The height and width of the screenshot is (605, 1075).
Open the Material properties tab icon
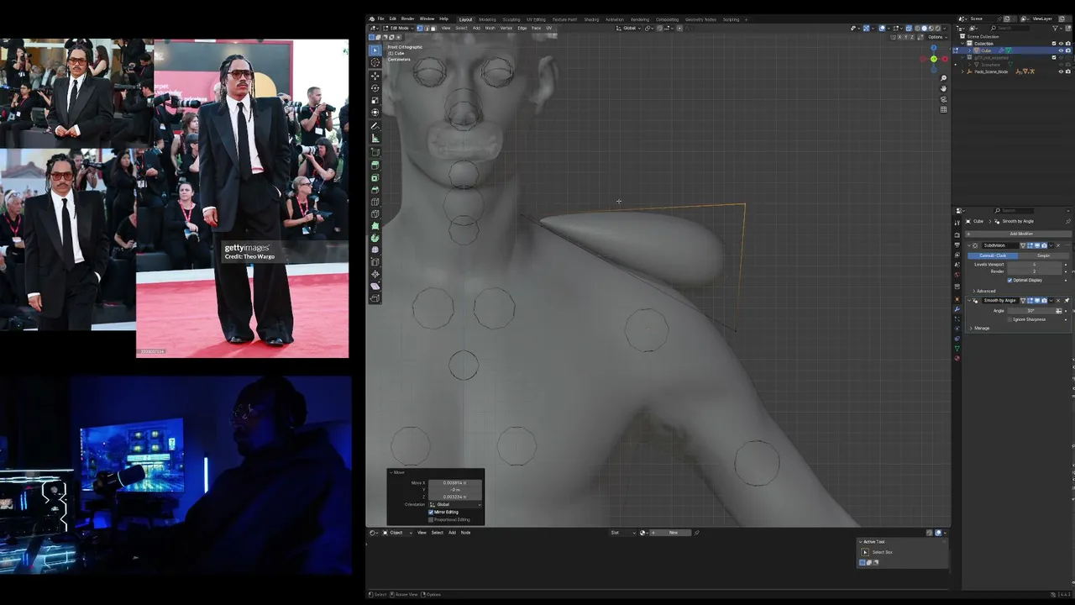[x=957, y=359]
